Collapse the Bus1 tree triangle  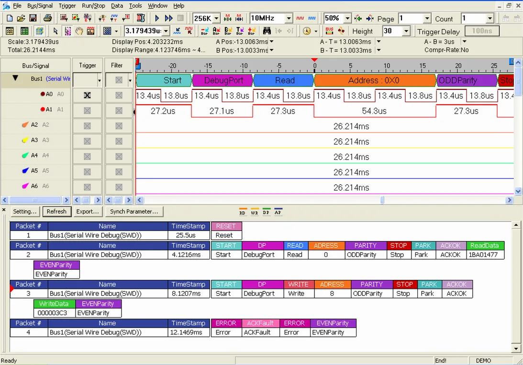pos(15,78)
